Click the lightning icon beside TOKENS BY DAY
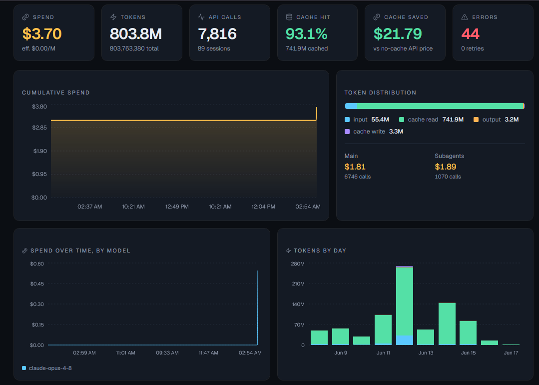This screenshot has height=385, width=539. point(288,251)
